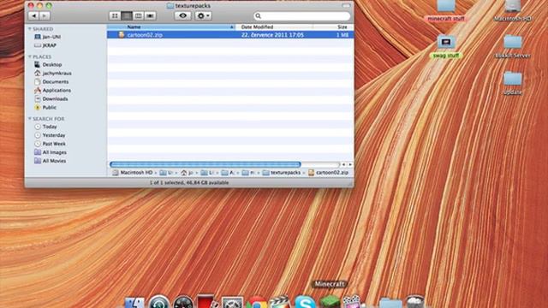Launch iMovie from the Dock
Image resolution: width=548 pixels, height=308 pixels.
[x=353, y=302]
